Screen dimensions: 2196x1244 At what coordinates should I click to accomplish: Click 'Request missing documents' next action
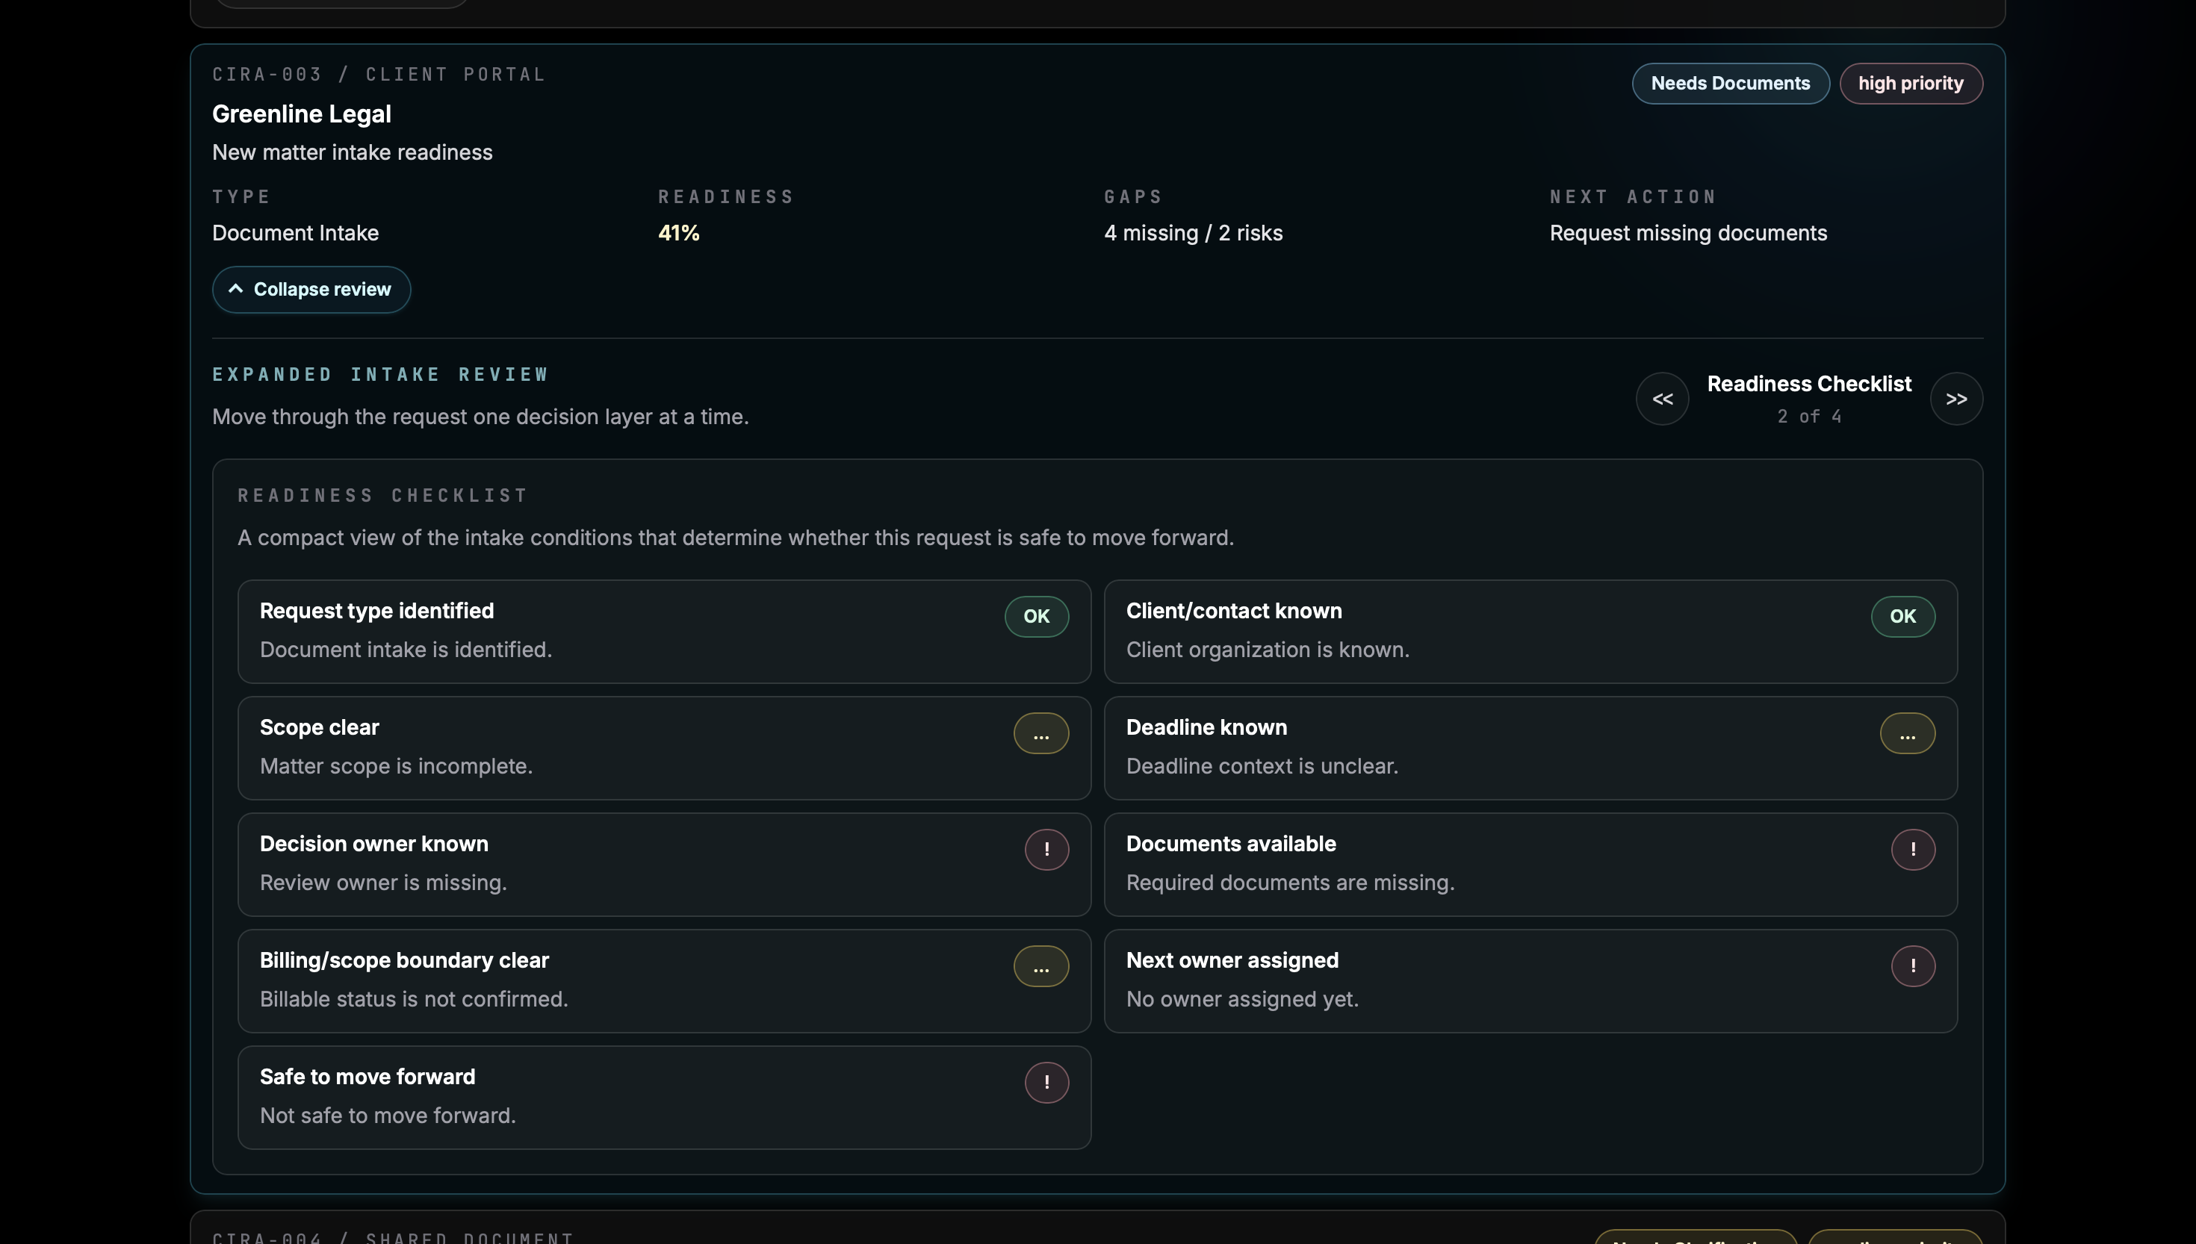click(1688, 233)
